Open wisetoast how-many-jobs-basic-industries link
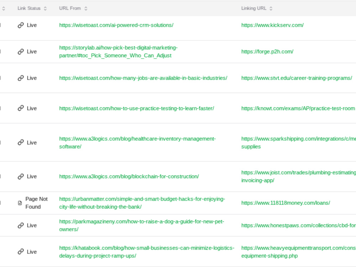 tap(143, 78)
